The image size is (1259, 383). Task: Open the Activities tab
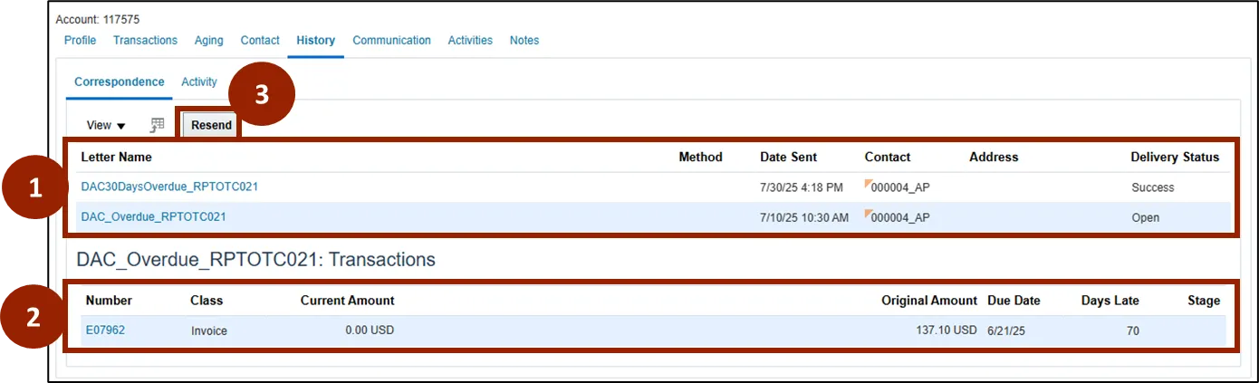click(x=470, y=40)
